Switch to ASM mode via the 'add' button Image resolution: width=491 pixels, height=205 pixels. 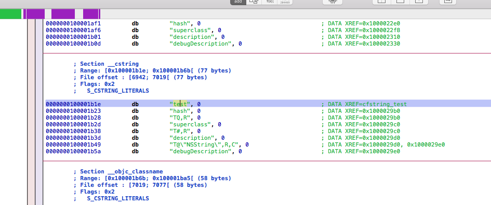[x=238, y=2]
